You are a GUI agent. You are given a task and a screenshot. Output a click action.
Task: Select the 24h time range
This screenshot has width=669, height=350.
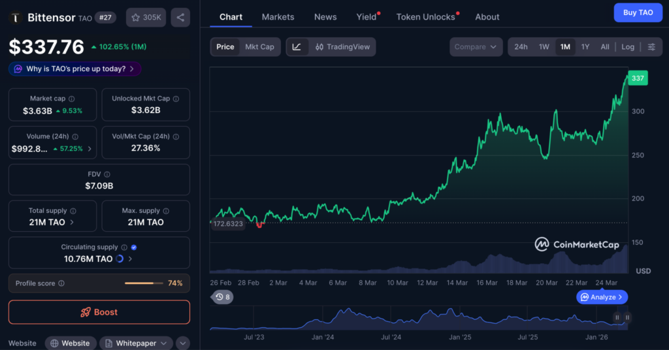(x=521, y=47)
